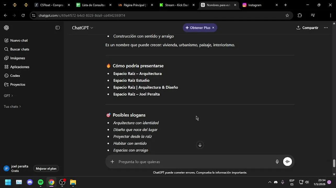336x188 pixels.
Task: Click the browser forward arrow
Action: click(14, 15)
